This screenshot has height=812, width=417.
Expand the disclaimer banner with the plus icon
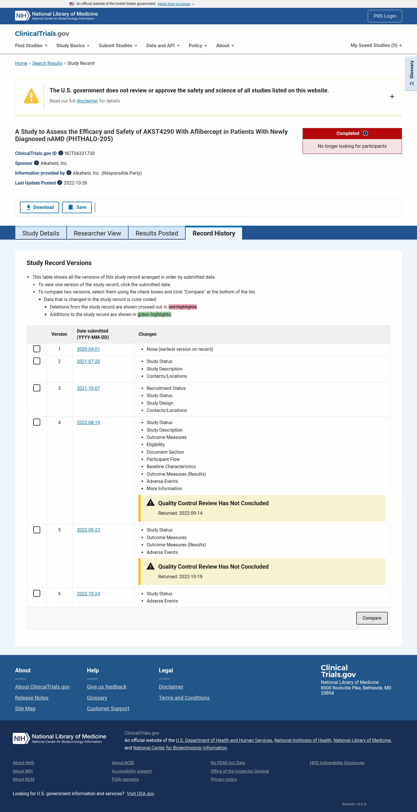(392, 96)
